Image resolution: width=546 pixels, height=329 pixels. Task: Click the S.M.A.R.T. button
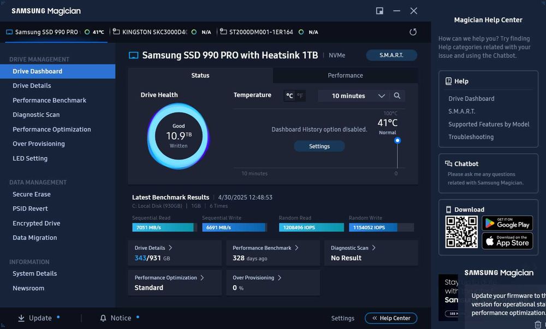[x=391, y=55]
